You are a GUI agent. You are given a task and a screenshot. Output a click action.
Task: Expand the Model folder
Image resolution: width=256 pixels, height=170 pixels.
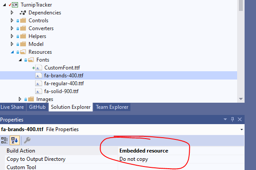click(x=12, y=44)
